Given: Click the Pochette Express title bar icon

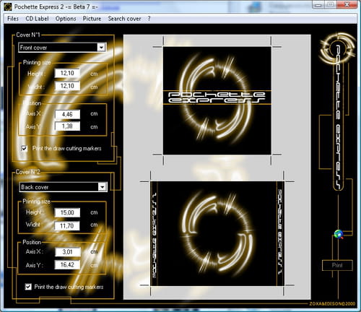Looking at the screenshot, I should coord(8,6).
